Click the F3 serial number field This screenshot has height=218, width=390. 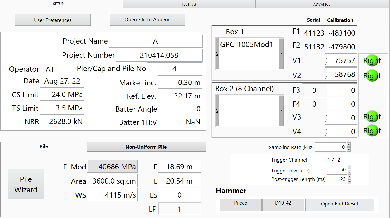click(314, 90)
